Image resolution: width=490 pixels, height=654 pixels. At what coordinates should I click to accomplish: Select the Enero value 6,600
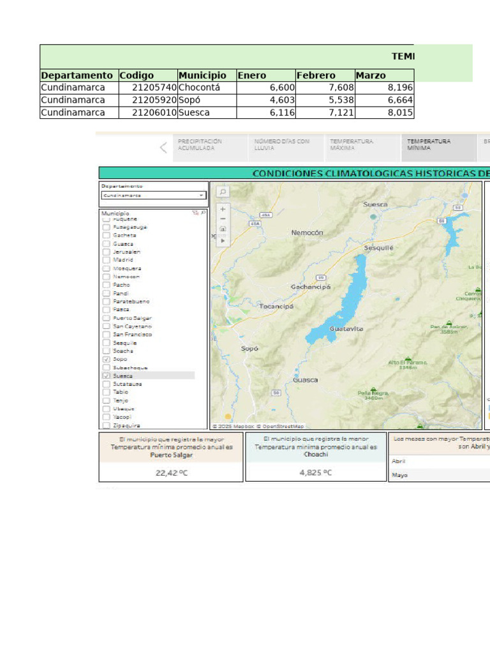tap(266, 87)
